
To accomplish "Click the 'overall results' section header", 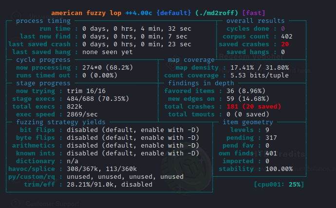I will click(x=256, y=21).
